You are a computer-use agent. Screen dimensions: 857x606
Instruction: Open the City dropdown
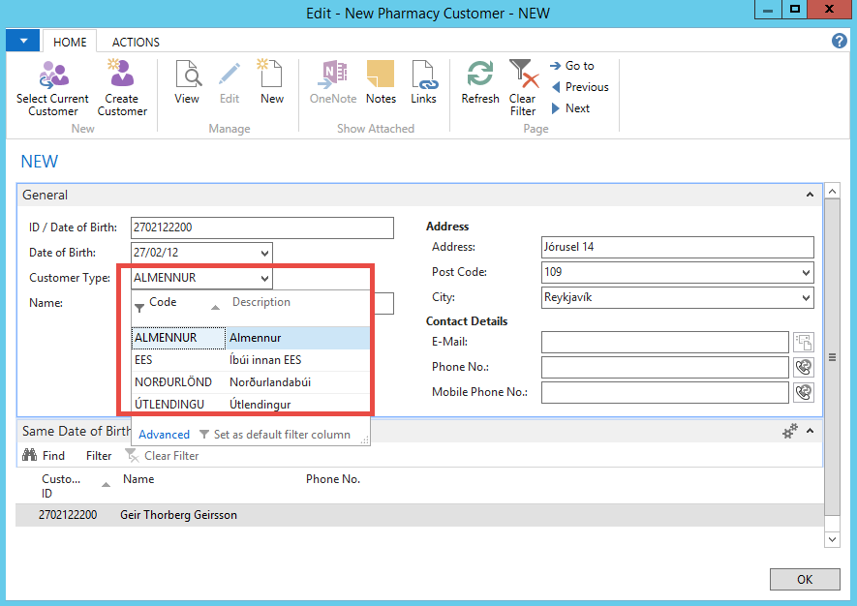[807, 298]
